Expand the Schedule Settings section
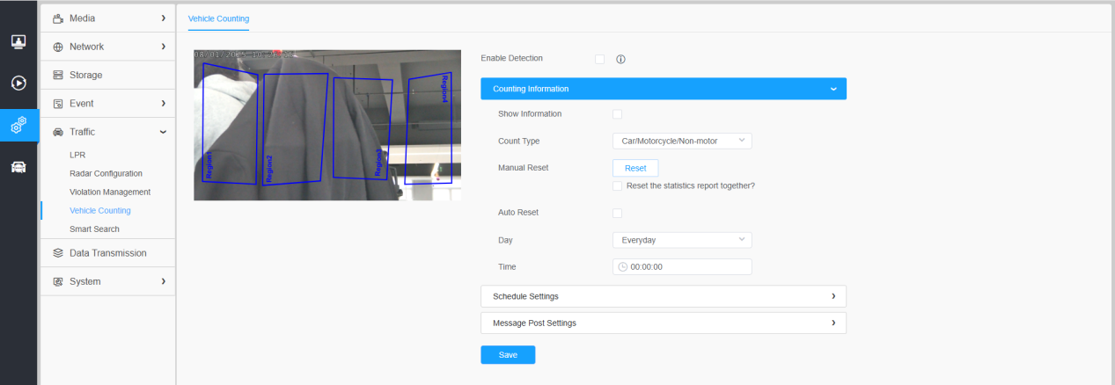 [664, 296]
